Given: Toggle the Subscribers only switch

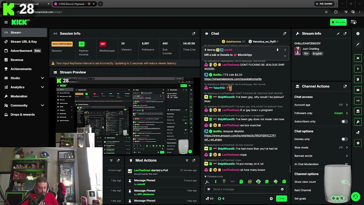Looking at the screenshot, I should [344, 122].
